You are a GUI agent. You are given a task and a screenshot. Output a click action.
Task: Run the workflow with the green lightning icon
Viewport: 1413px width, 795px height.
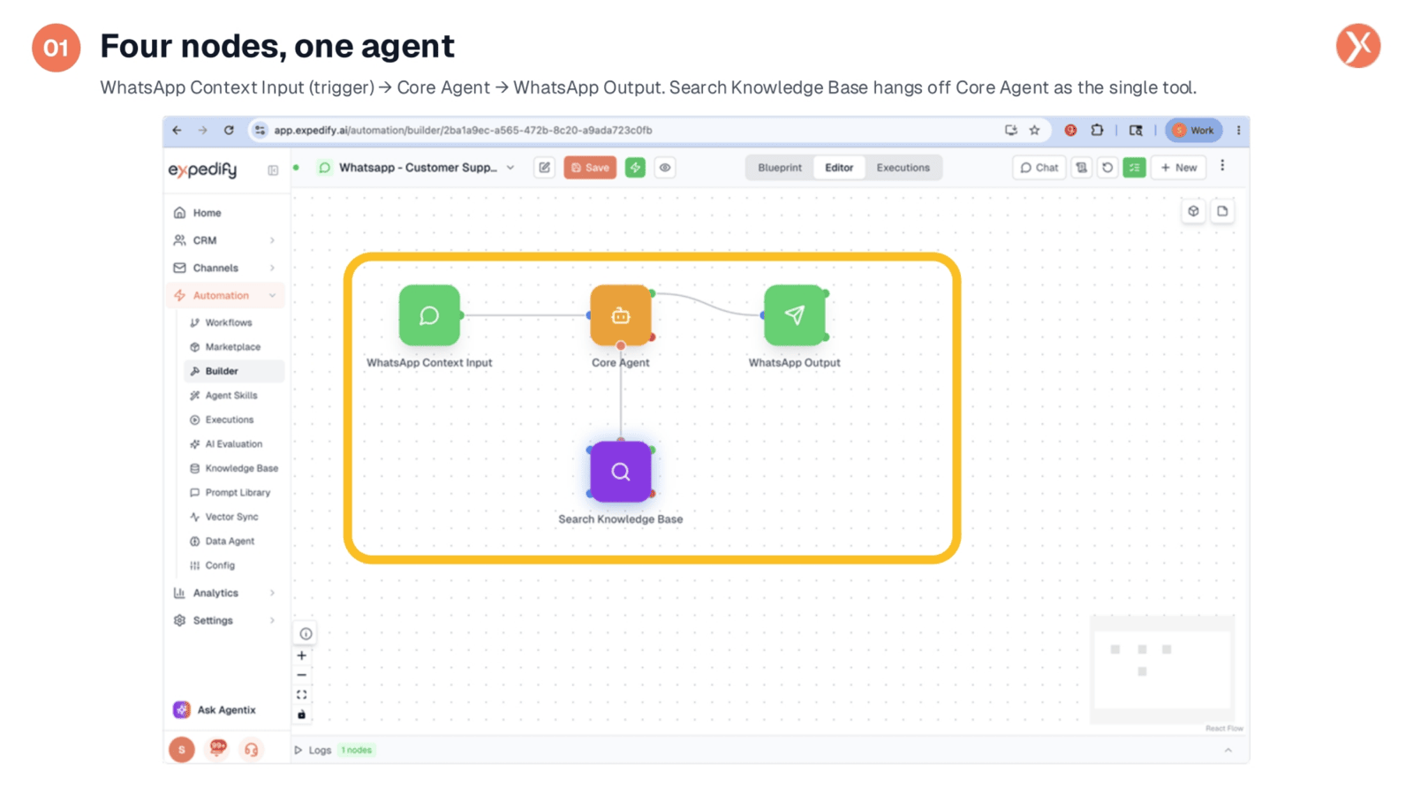pos(635,167)
